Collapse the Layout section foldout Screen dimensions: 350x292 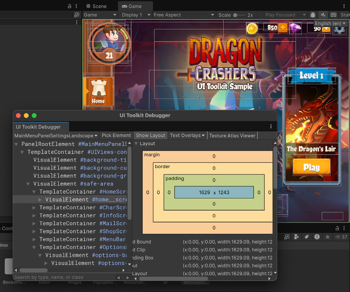(x=136, y=144)
